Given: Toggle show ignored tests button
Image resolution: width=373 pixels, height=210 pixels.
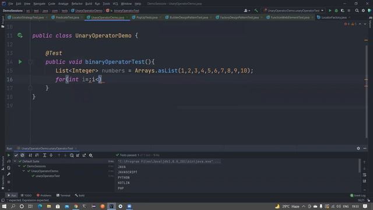Looking at the screenshot, I should (22, 155).
